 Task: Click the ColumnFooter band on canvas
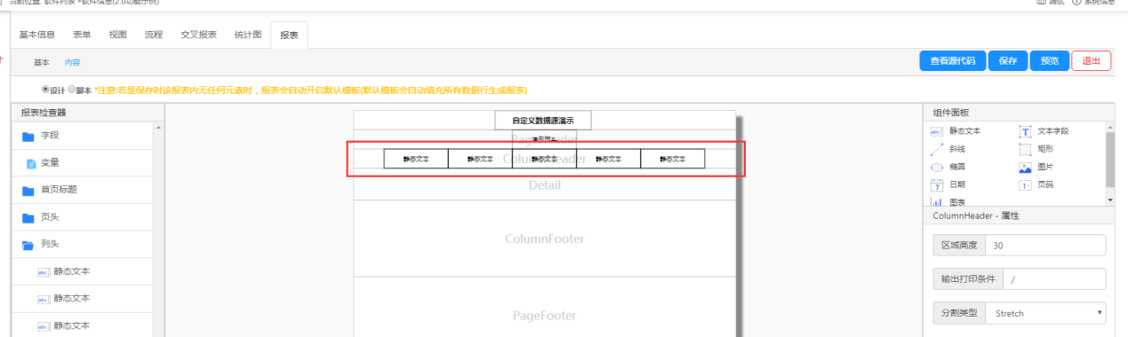(x=545, y=239)
